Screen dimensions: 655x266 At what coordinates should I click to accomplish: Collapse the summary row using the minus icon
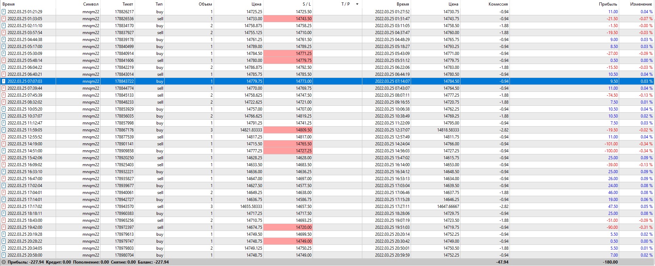4,262
